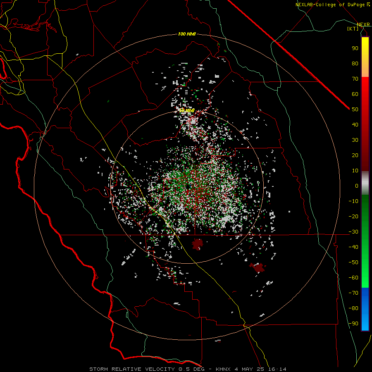
Task: Select the -90 scale value
Action: 353,324
